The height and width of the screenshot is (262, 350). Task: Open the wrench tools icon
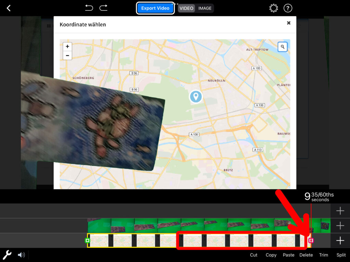(x=7, y=254)
